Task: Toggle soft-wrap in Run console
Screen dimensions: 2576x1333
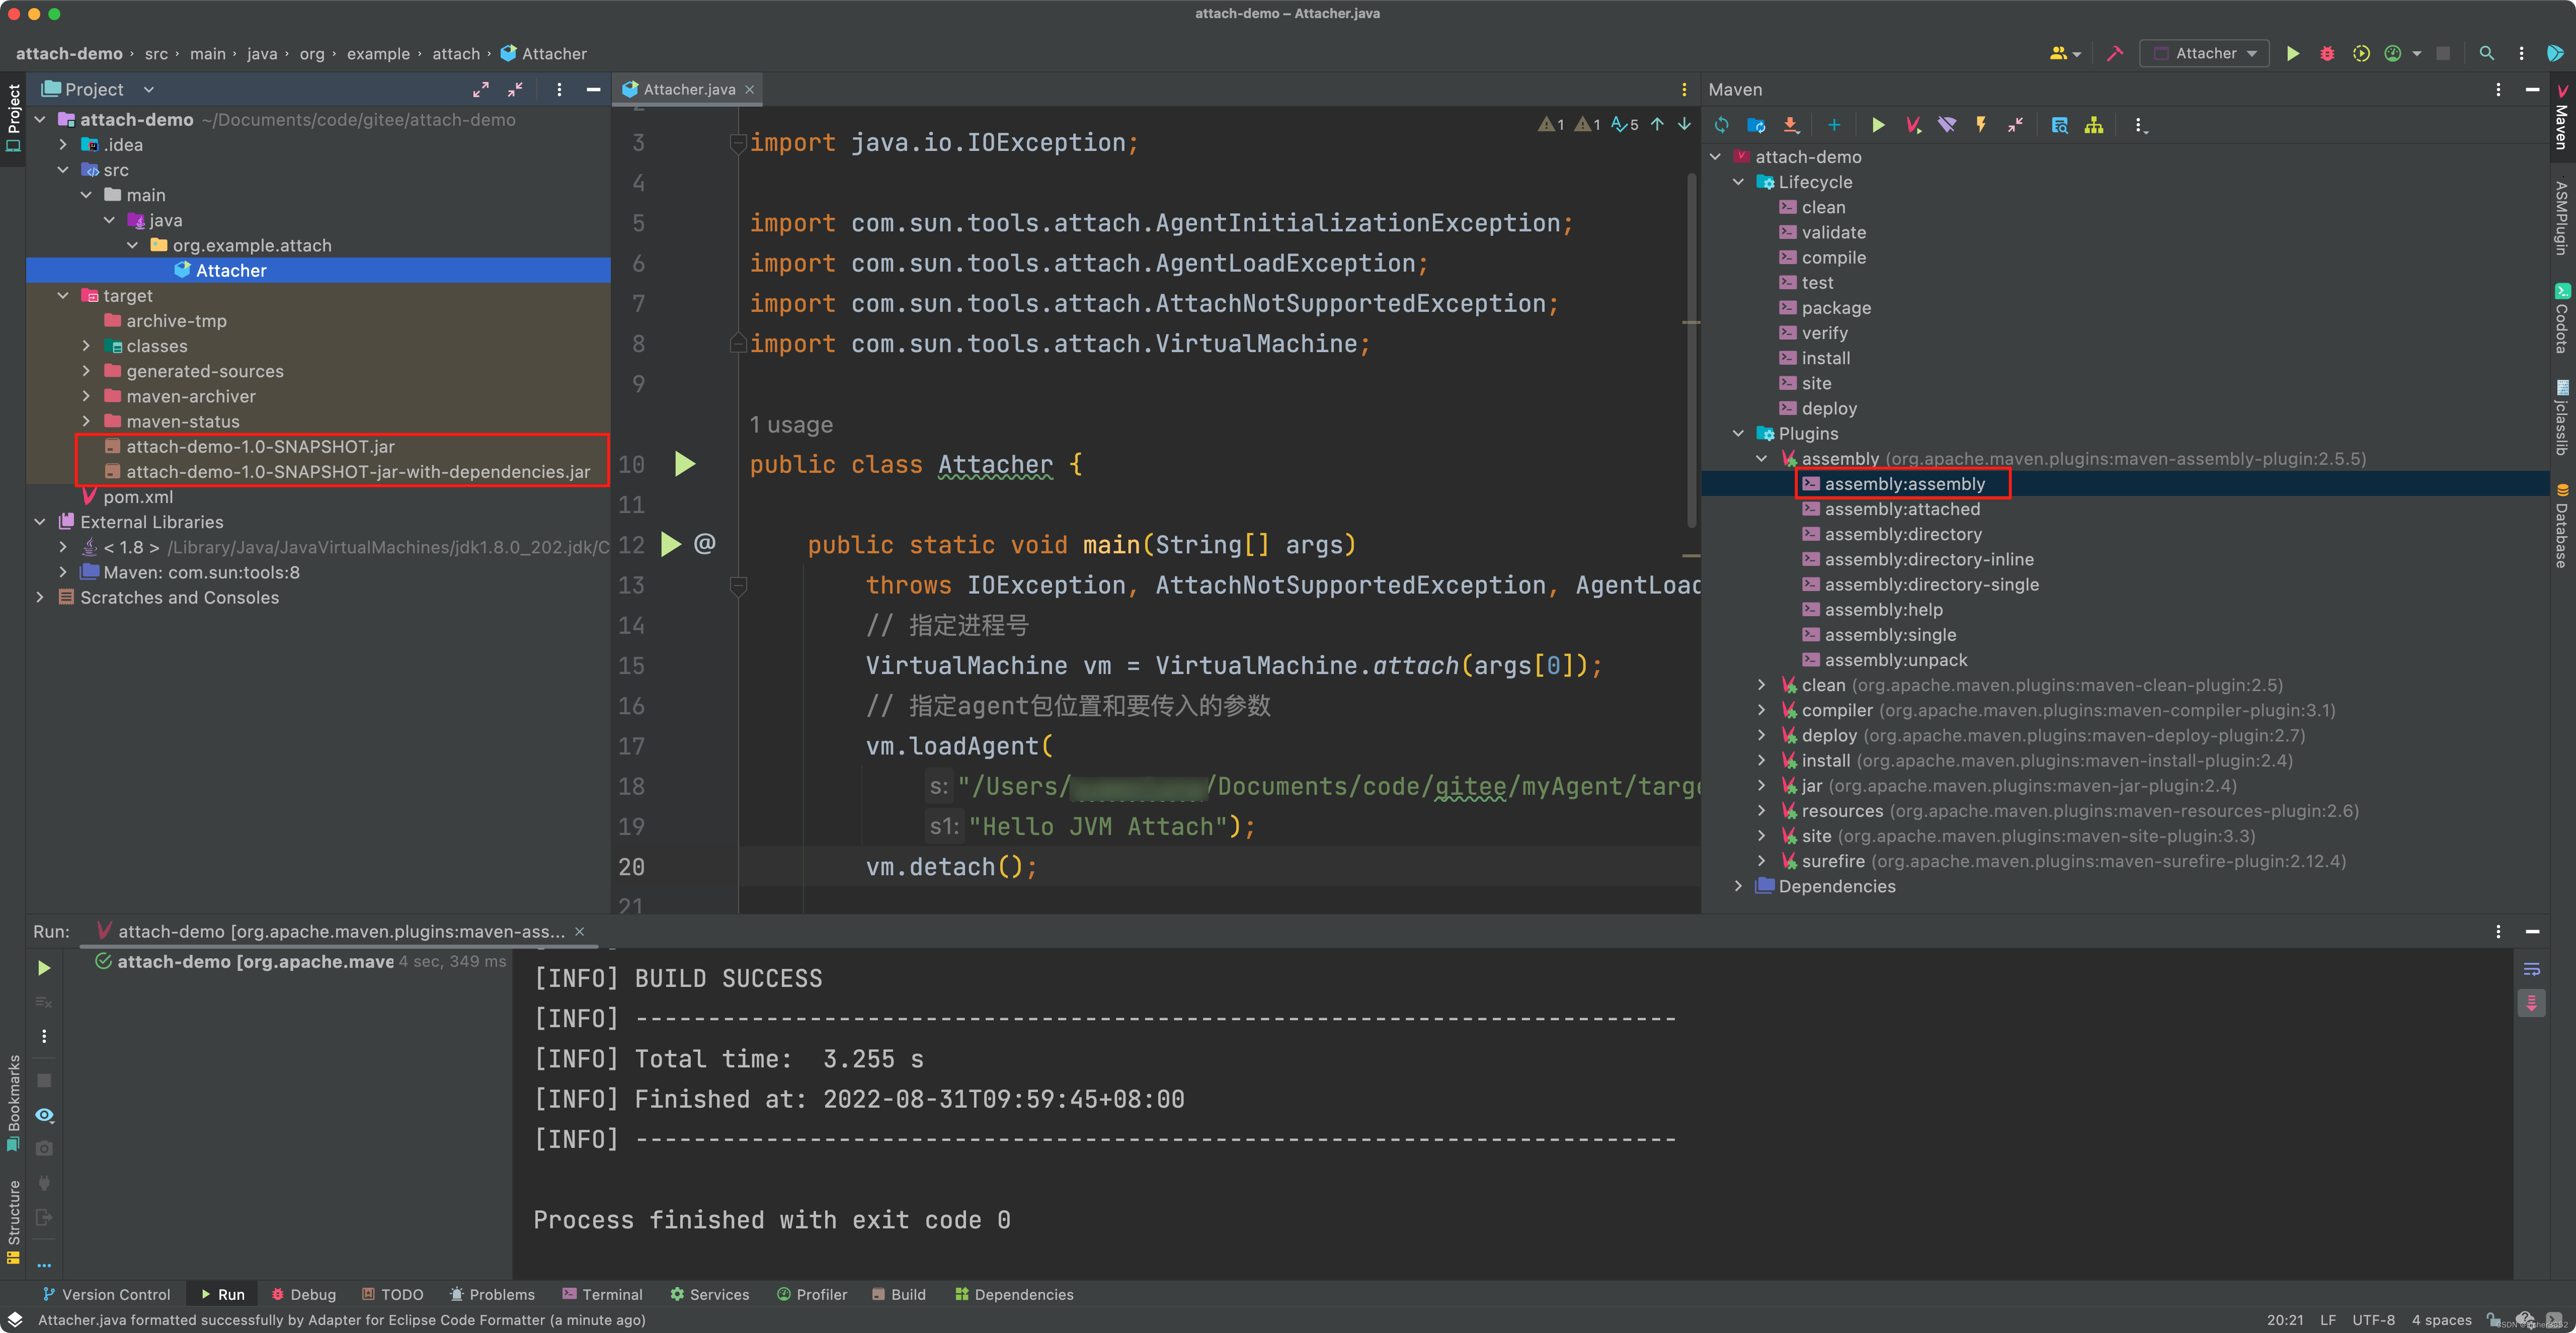Action: click(x=2531, y=969)
